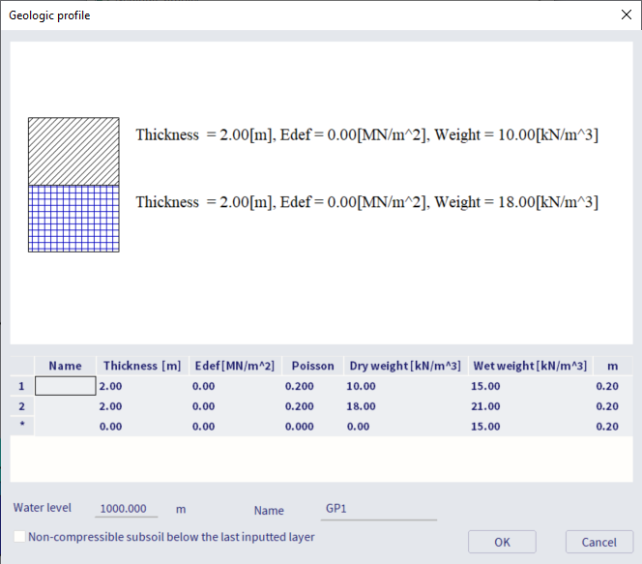Select row 1 Thickness value 2.00
This screenshot has width=642, height=564.
142,386
